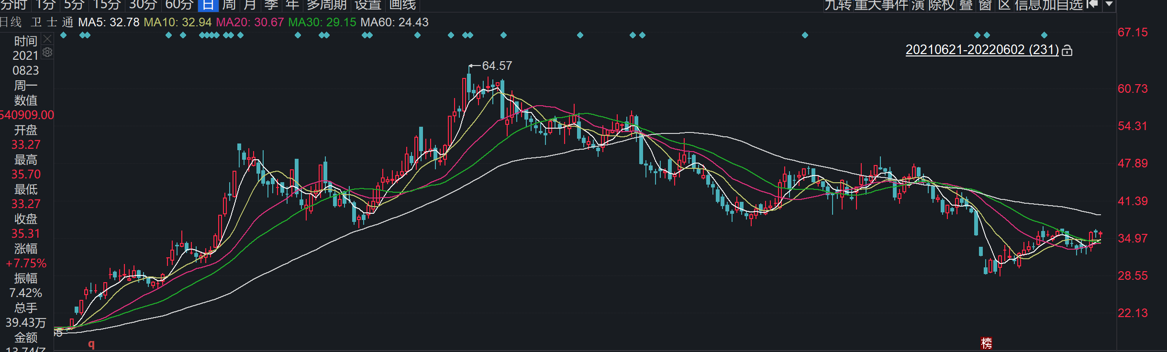1167x352 pixels.
Task: Expand the top-right triangle dropdown
Action: coord(1109,5)
